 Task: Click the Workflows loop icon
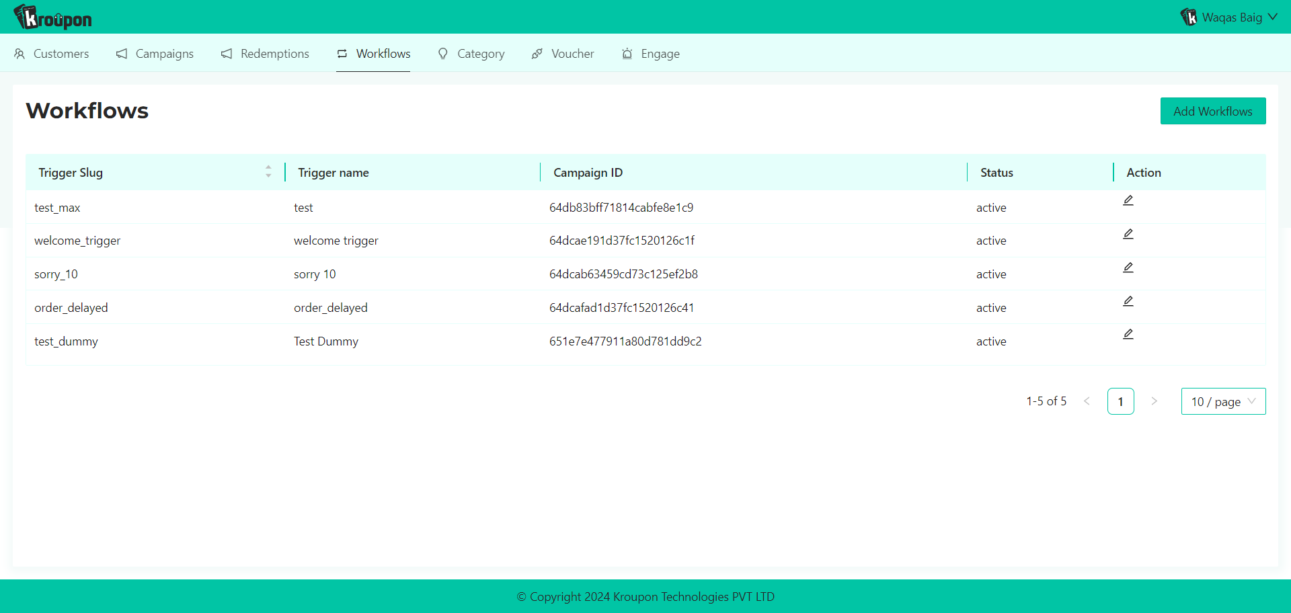[x=342, y=54]
